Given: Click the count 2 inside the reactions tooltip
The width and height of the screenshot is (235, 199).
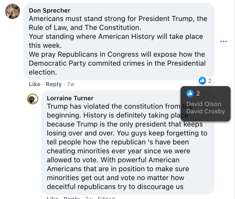Looking at the screenshot, I should point(198,93).
